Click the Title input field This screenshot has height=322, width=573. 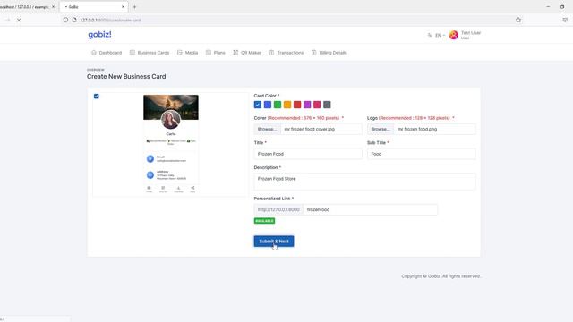(x=308, y=154)
